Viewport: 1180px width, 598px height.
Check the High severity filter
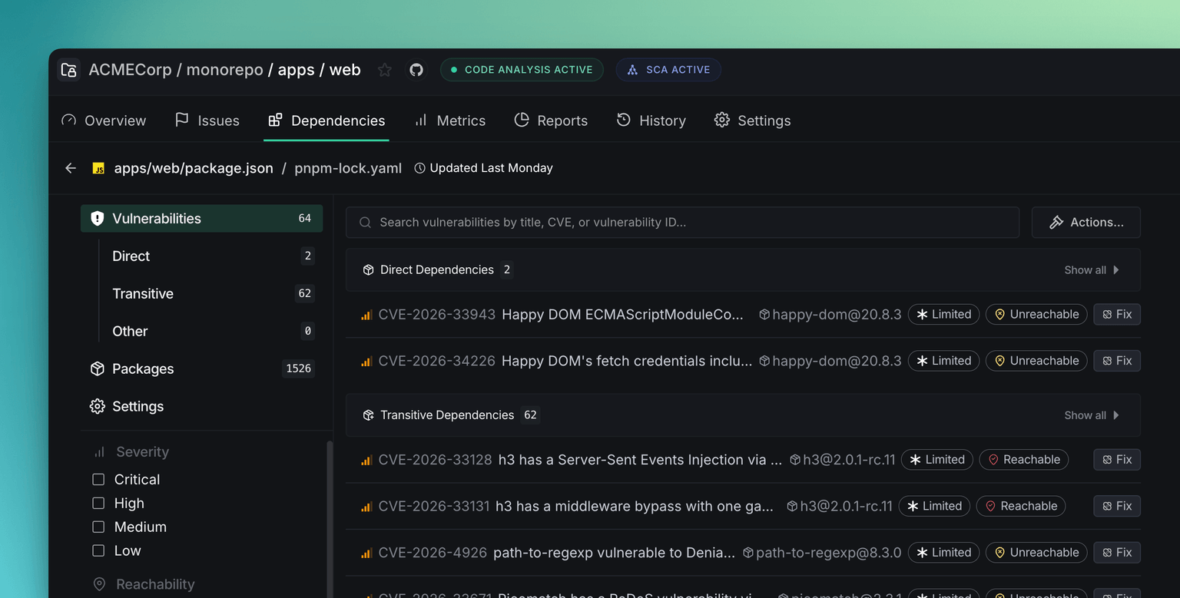tap(98, 504)
